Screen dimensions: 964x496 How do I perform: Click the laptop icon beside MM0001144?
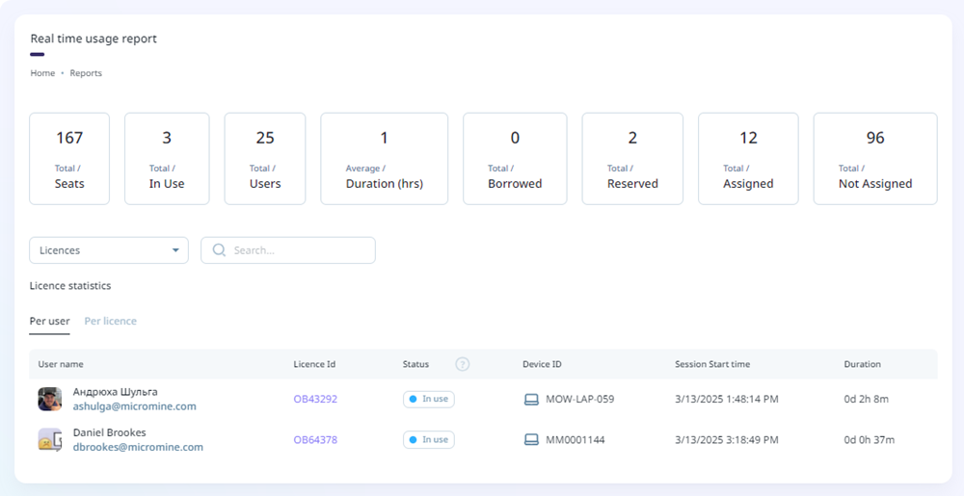(x=531, y=439)
